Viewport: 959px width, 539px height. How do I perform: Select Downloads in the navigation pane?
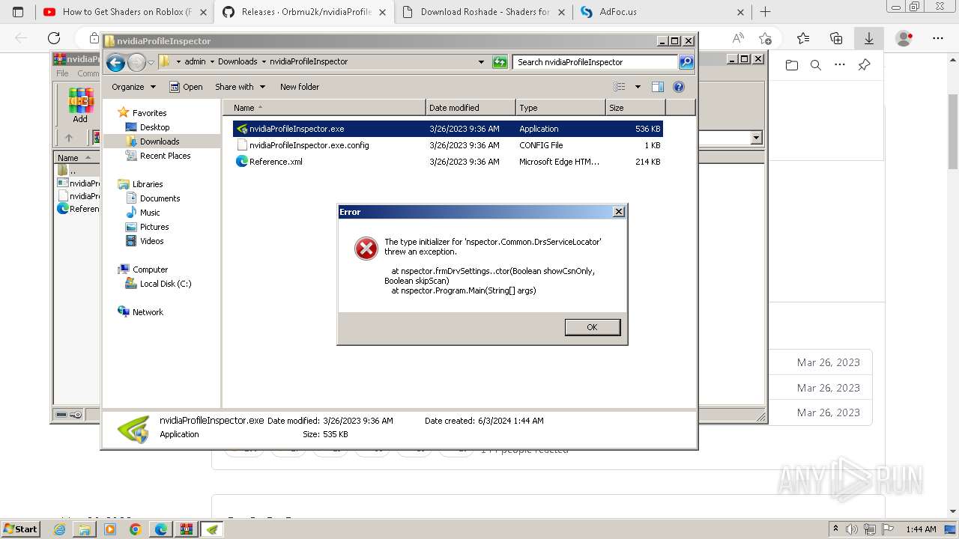[x=160, y=141]
